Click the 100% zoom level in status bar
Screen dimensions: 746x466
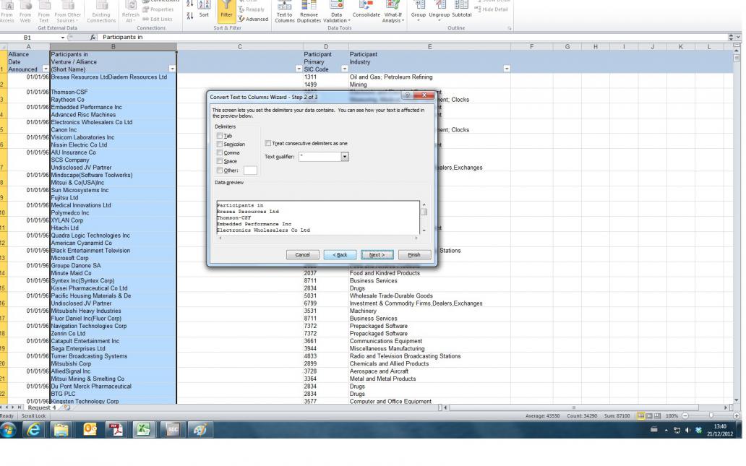(x=672, y=415)
